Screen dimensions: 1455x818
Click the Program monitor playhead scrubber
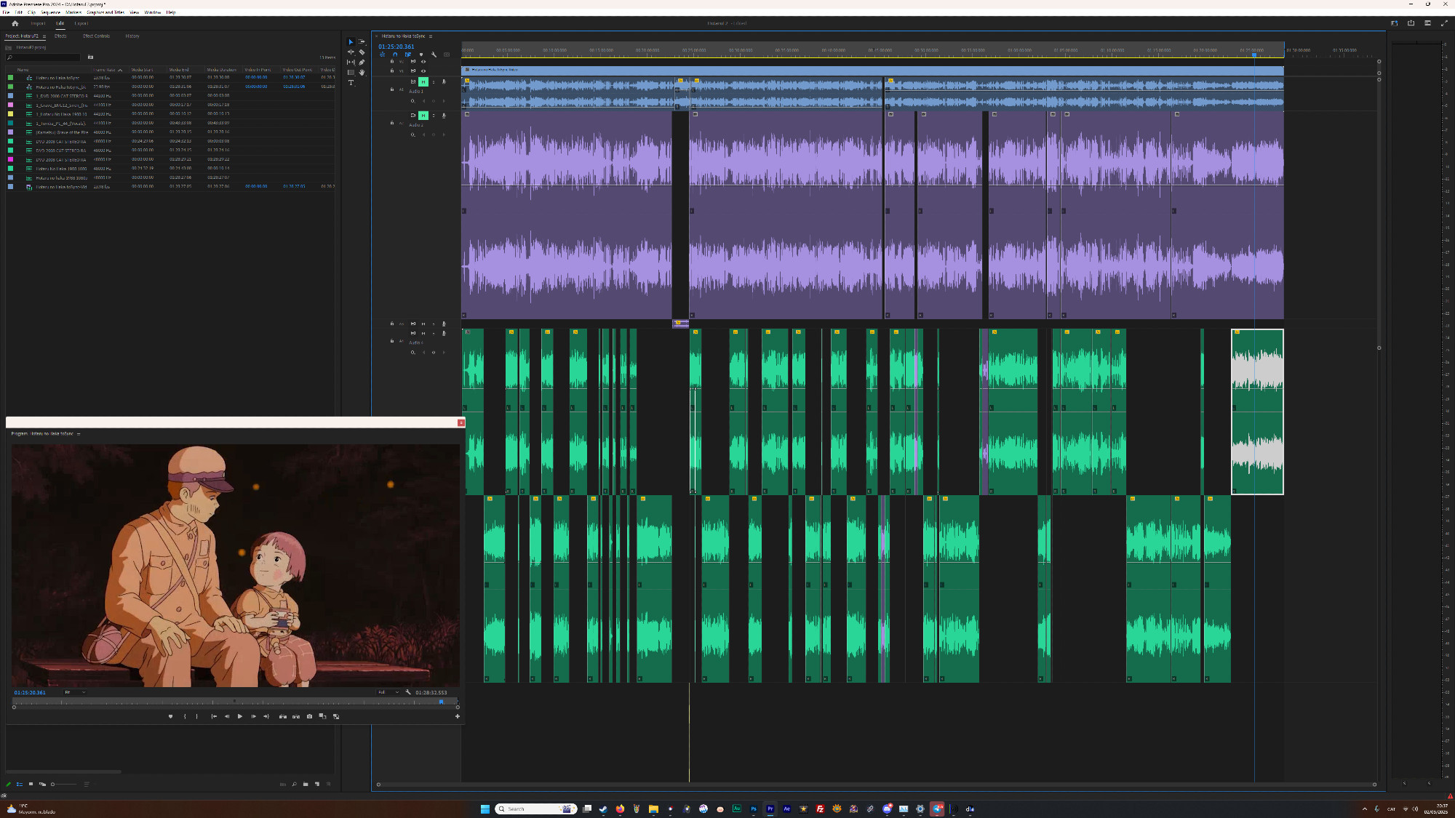(x=441, y=702)
